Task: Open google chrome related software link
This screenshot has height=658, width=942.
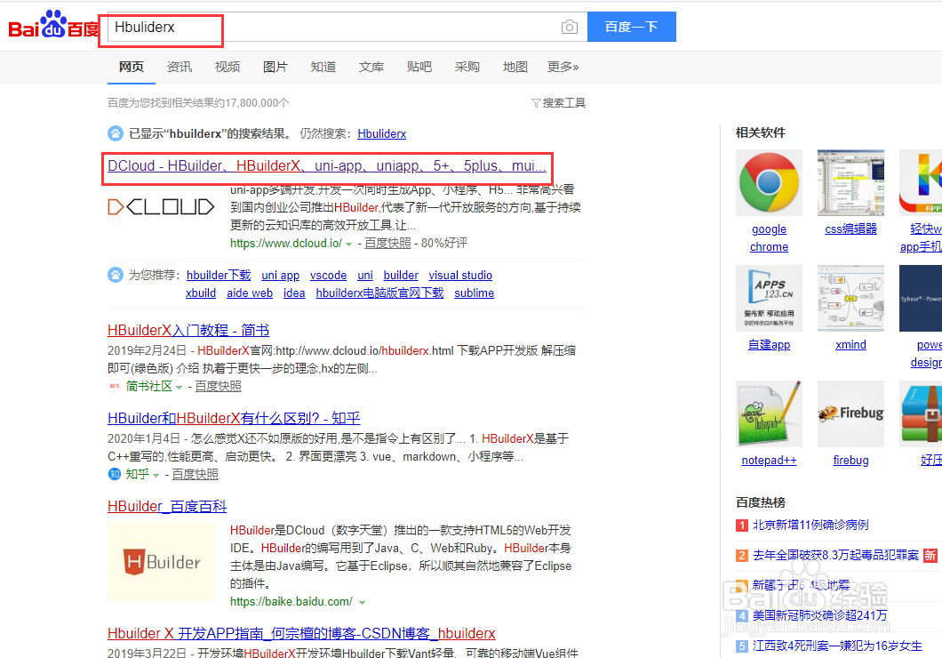Action: 769,238
